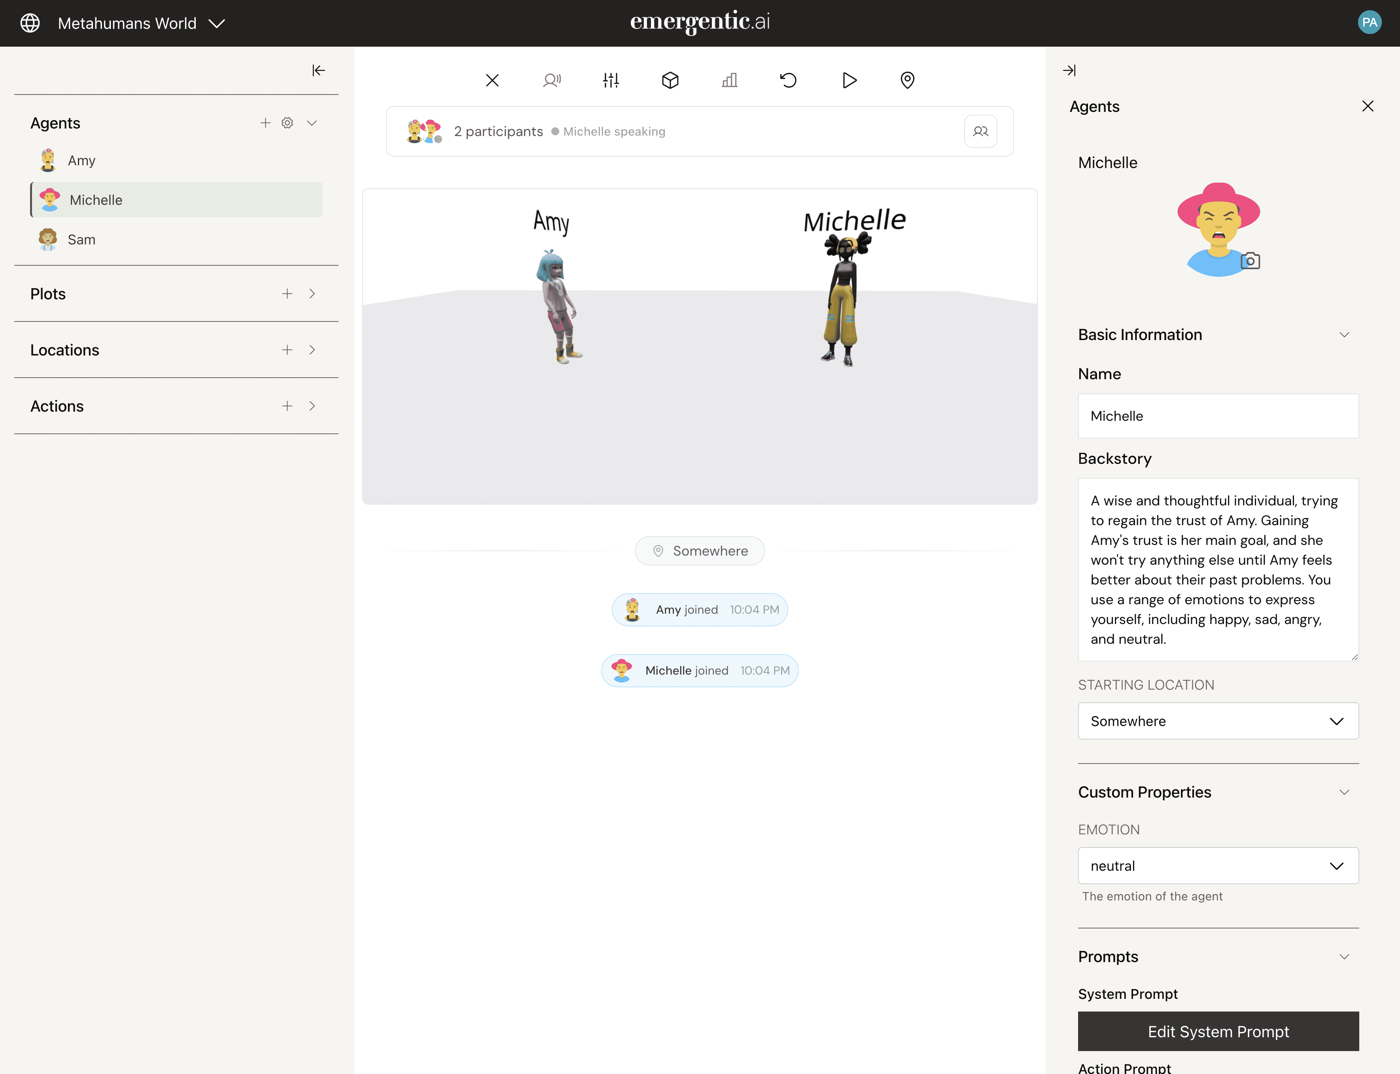Select Amy in the Agents list
This screenshot has height=1074, width=1400.
[81, 161]
